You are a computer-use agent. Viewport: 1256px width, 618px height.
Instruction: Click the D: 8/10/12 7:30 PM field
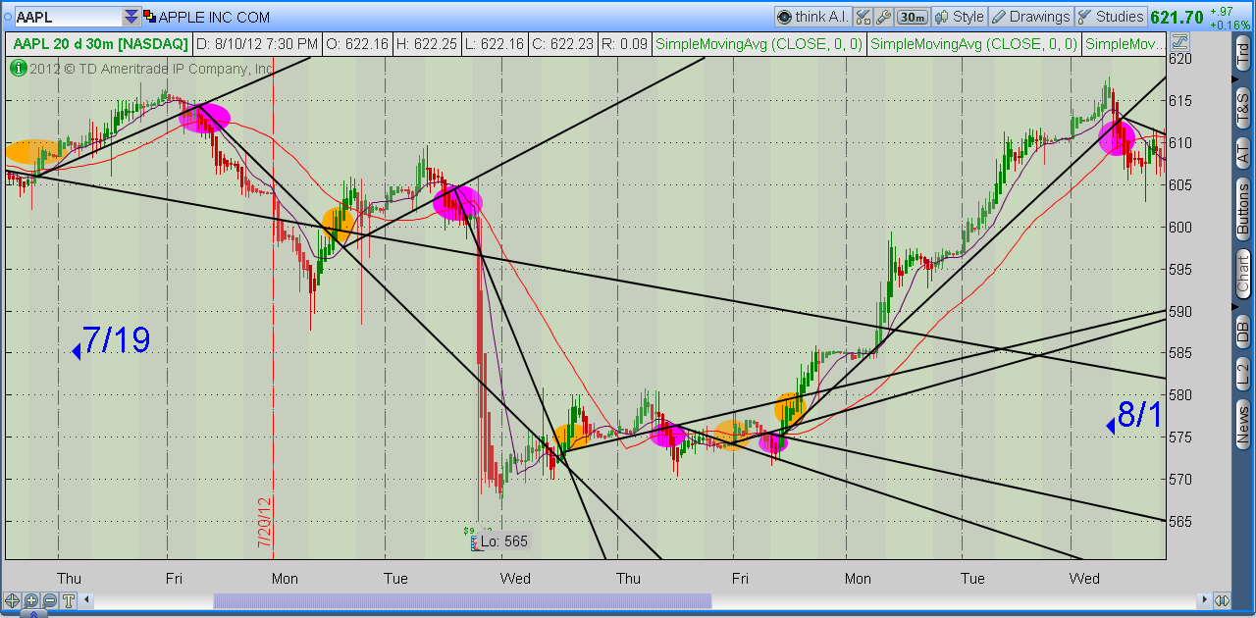pyautogui.click(x=257, y=44)
